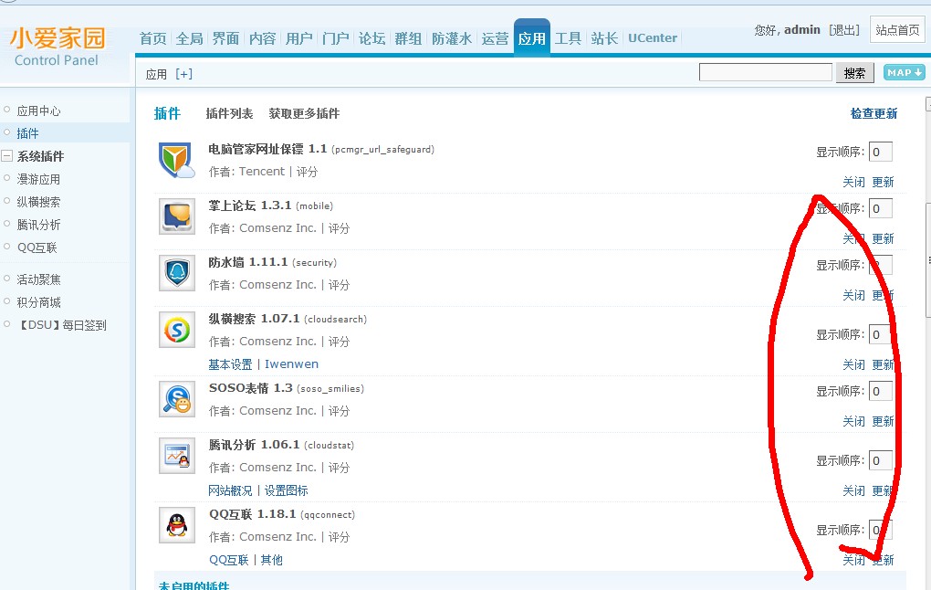Click the 搜索 search button
The height and width of the screenshot is (590, 931).
(x=854, y=73)
